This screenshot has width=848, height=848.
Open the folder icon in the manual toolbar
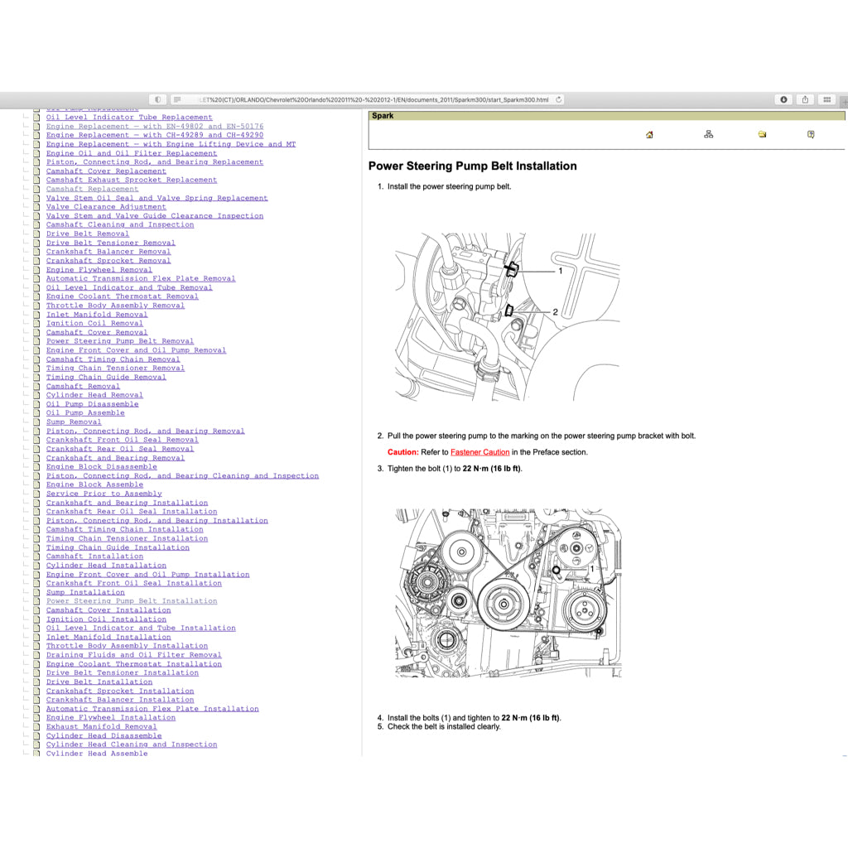(762, 133)
